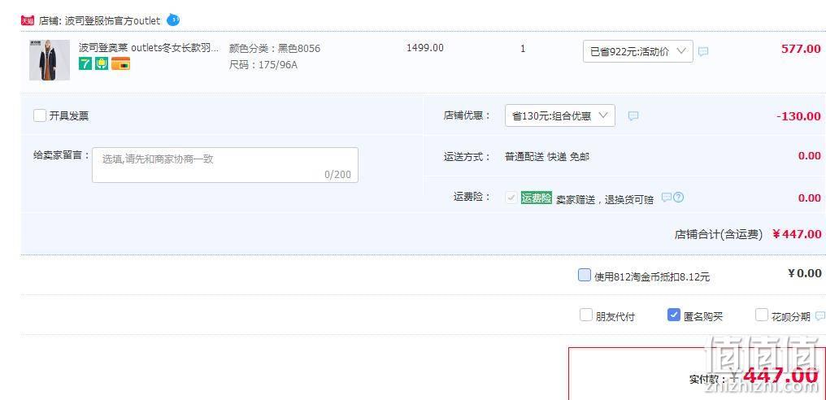Open store link 波司登服饰官方outlet
Screen dimensions: 826x400
click(x=112, y=21)
